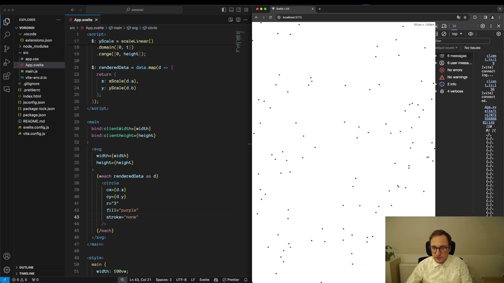Open package.json file
The height and width of the screenshot is (283, 504).
click(x=34, y=115)
